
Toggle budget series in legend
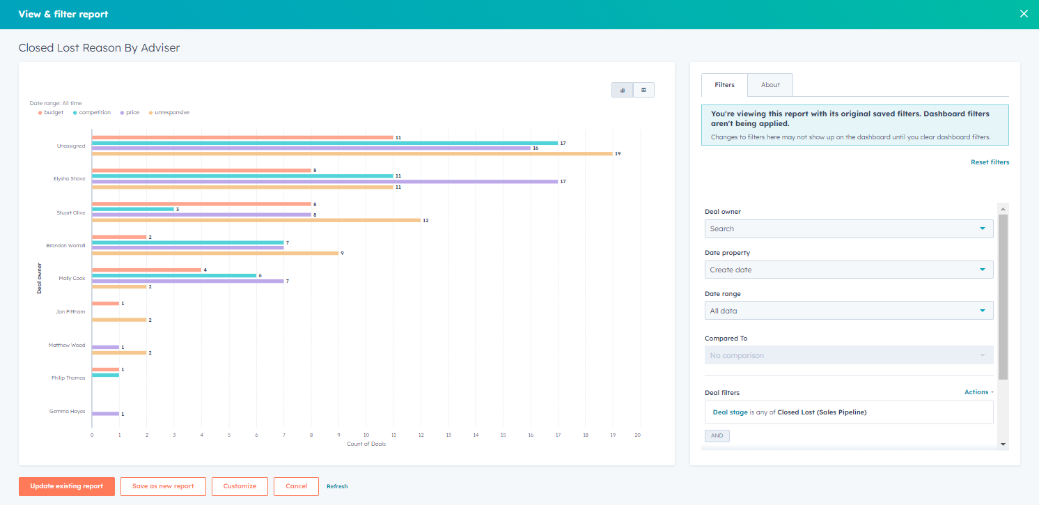click(51, 112)
